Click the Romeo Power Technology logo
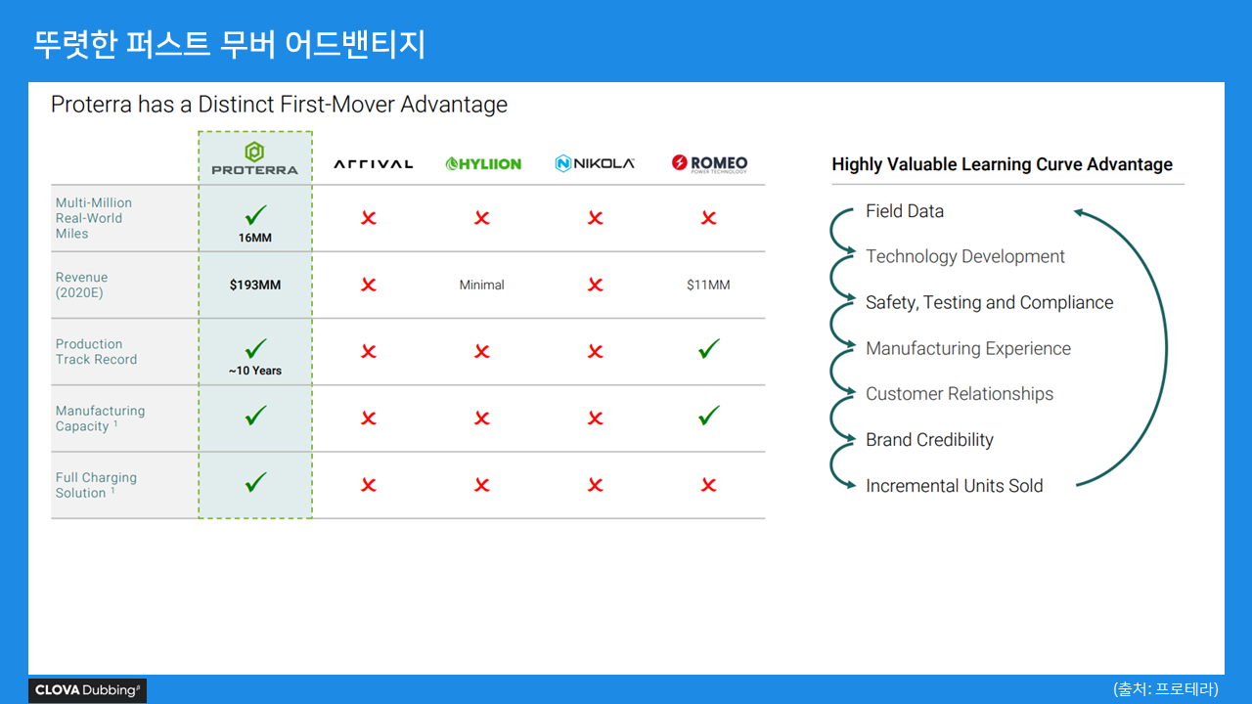Viewport: 1252px width, 704px height. (709, 163)
